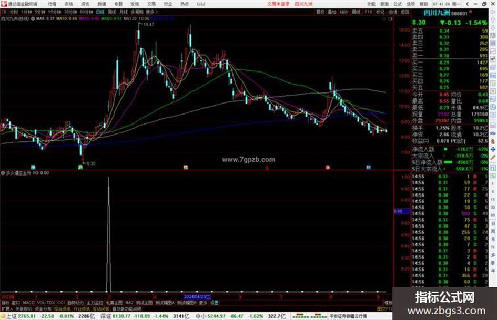Click the 统计 statistics button
Screen dimensions: 497x320
(x=344, y=12)
